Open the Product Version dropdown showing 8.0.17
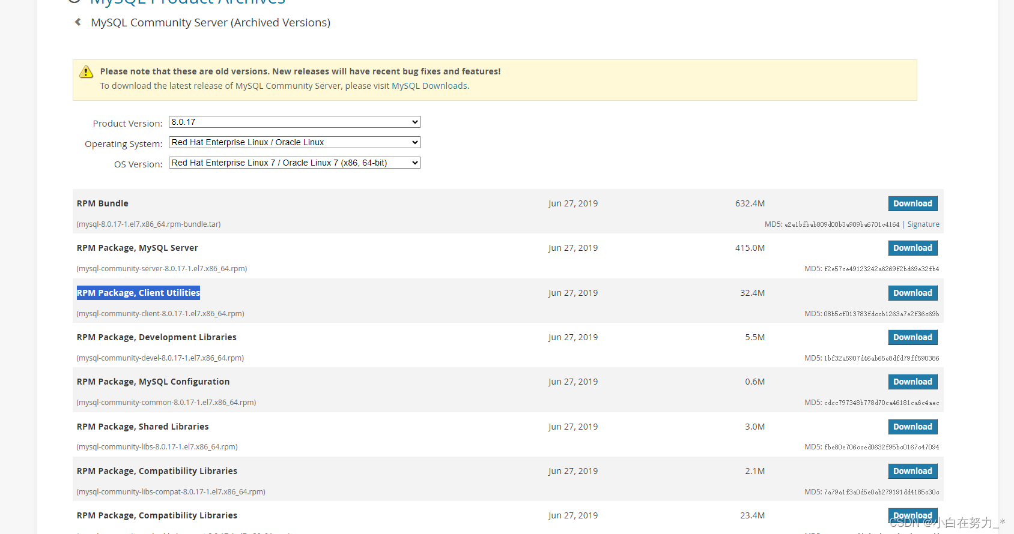This screenshot has height=534, width=1014. click(295, 122)
